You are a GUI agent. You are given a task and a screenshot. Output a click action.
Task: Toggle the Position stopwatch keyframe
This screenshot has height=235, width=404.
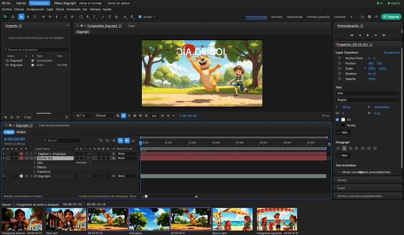point(339,64)
